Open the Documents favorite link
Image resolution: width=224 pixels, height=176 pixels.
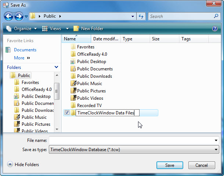coord(25,50)
